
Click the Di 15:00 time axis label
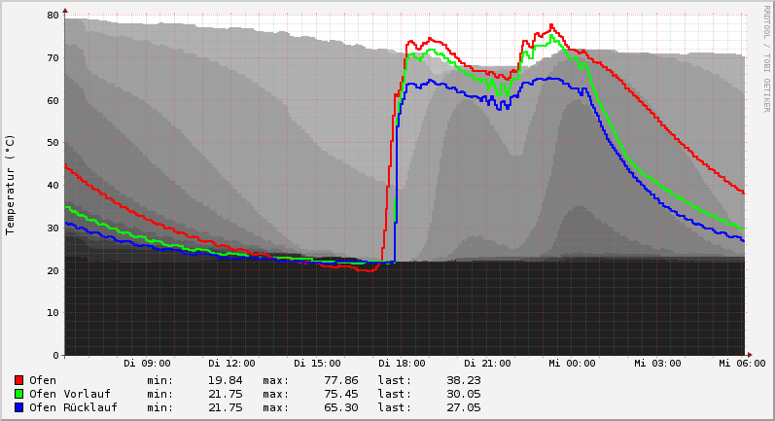coord(317,364)
